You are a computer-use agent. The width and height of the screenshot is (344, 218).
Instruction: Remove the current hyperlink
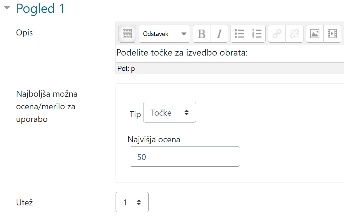pyautogui.click(x=294, y=34)
